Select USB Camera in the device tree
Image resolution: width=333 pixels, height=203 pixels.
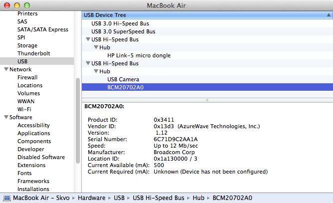123,79
